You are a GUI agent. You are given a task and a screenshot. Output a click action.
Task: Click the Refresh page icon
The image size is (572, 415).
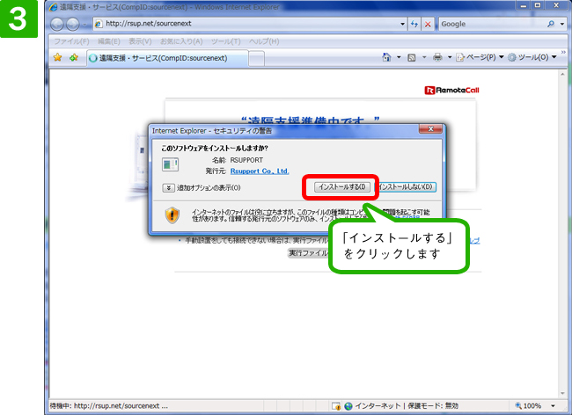pyautogui.click(x=414, y=24)
